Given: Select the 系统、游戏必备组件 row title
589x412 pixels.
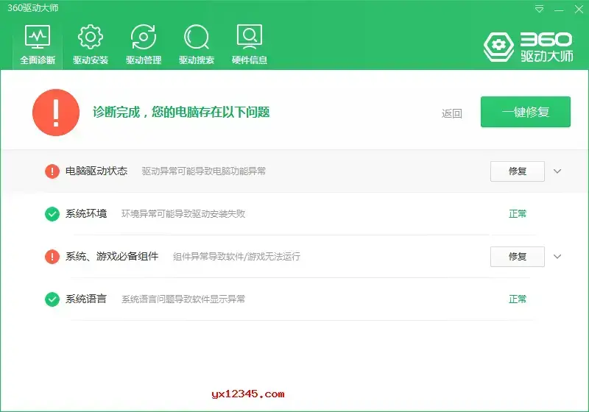Looking at the screenshot, I should [112, 256].
